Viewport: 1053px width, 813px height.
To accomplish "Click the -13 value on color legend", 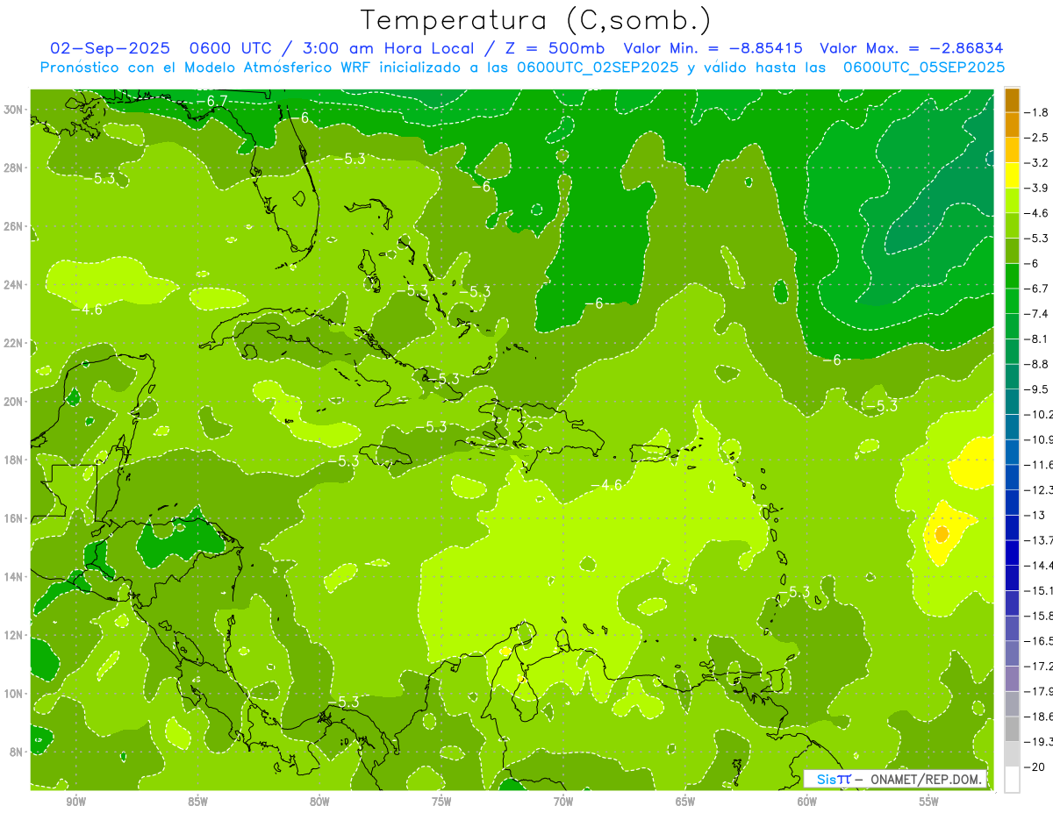I will point(1035,515).
